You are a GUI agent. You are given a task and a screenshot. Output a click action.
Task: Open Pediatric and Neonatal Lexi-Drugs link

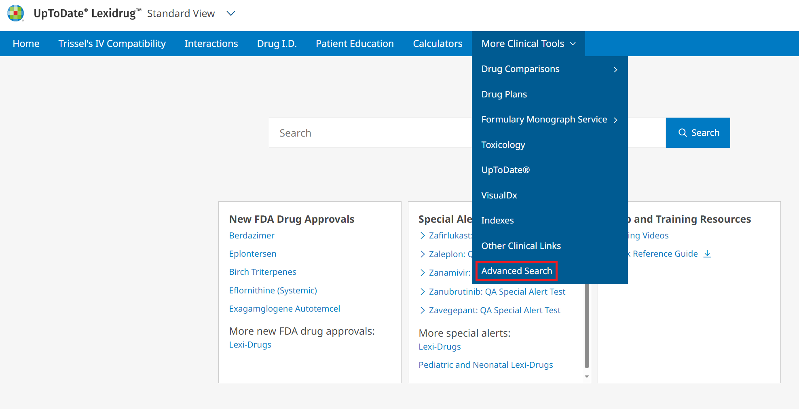486,365
